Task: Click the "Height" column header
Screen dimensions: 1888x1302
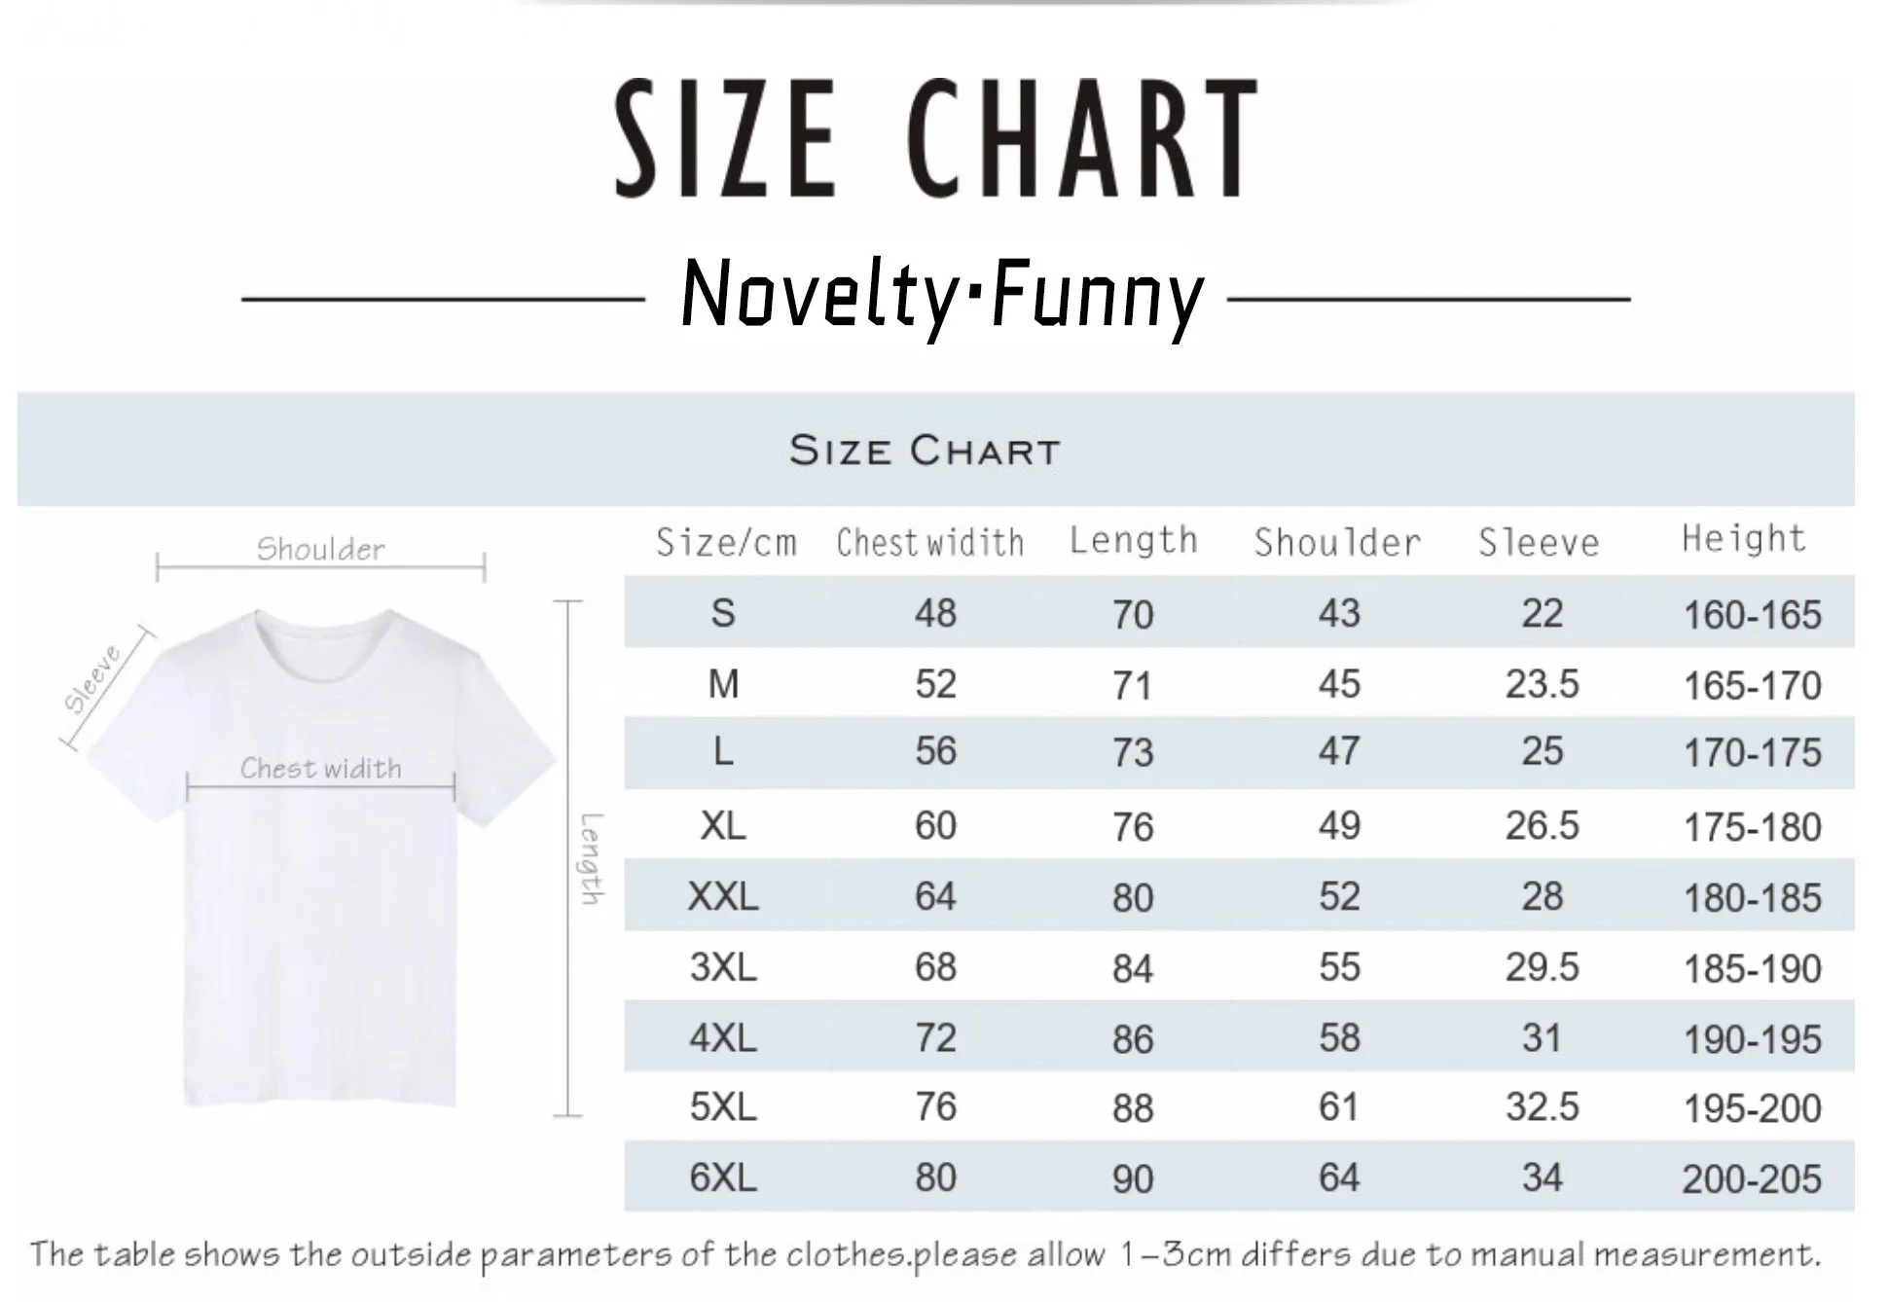Action: click(1743, 538)
